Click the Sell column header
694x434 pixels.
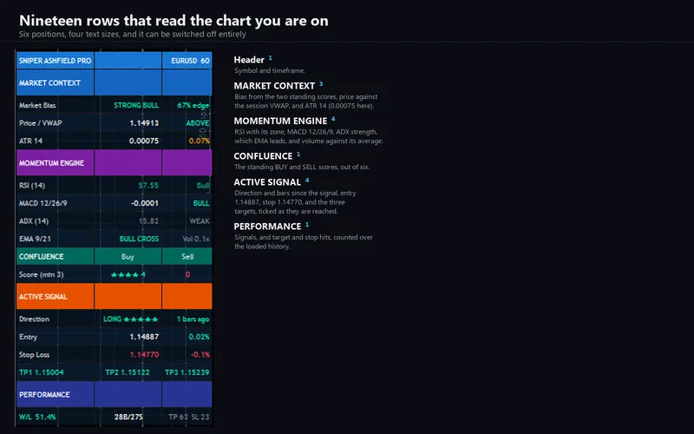[x=187, y=256]
